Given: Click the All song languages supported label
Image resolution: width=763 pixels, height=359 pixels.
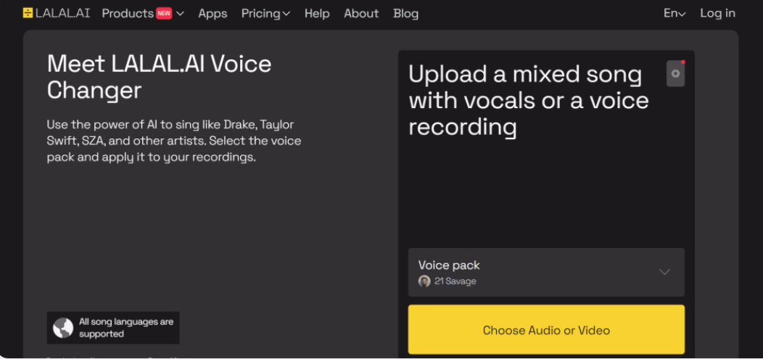Looking at the screenshot, I should coord(126,328).
